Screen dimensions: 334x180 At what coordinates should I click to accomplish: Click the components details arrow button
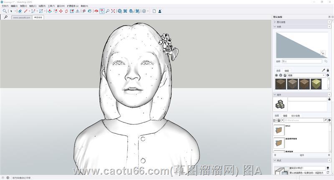point(329,120)
